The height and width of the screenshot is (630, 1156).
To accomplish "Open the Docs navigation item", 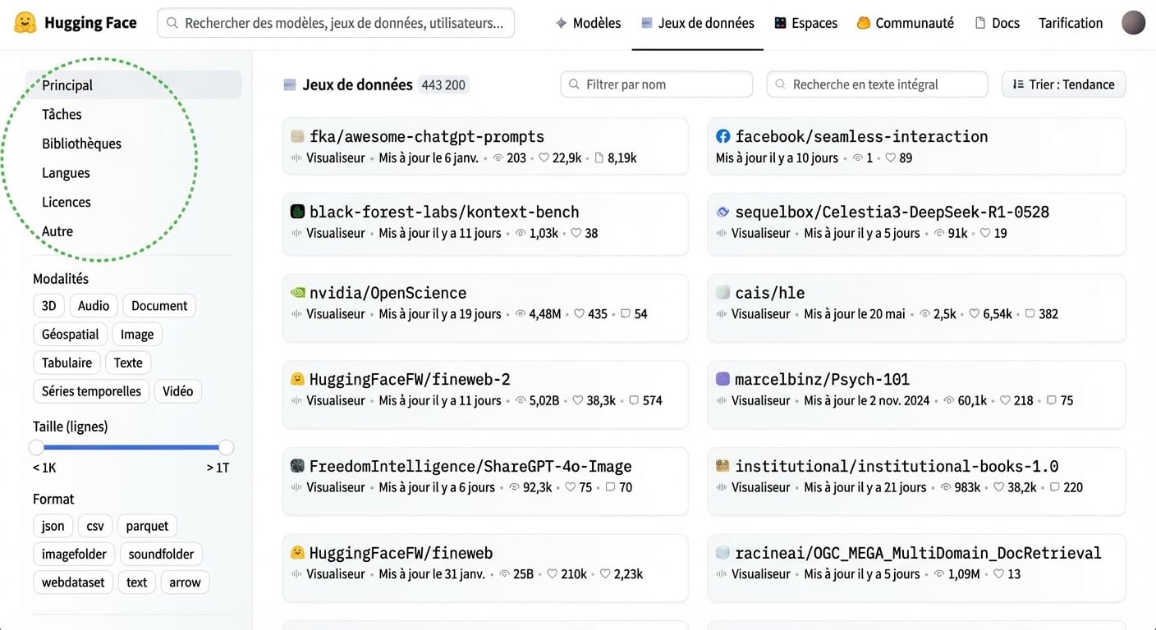I will tap(997, 23).
